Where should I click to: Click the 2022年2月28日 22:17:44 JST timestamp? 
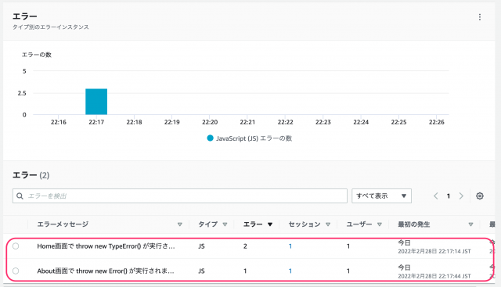[434, 276]
